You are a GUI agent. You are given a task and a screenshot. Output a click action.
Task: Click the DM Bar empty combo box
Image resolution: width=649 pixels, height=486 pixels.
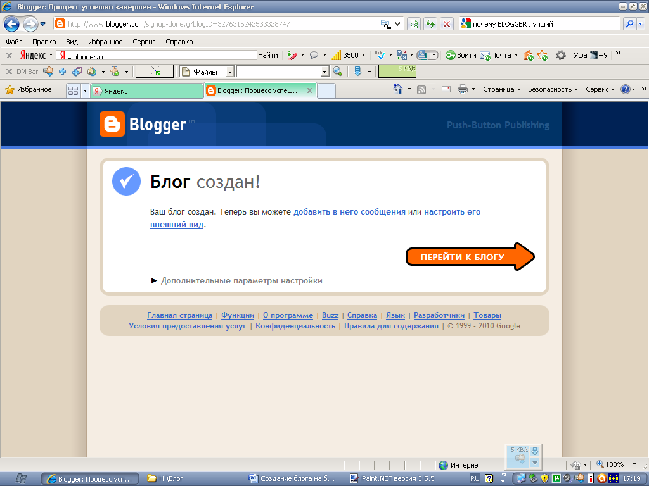coord(283,72)
